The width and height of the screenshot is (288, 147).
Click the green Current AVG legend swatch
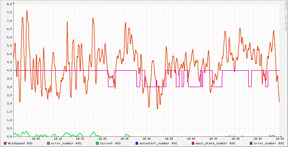click(x=97, y=143)
